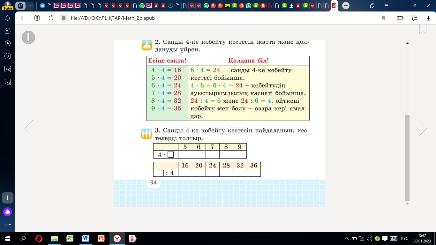Image resolution: width=436 pixels, height=245 pixels.
Task: Open Excel from the taskbar
Action: tap(70, 238)
